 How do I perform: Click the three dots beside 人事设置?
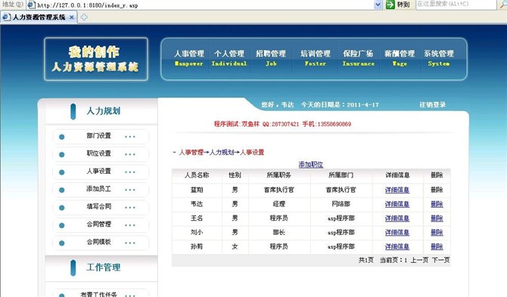click(130, 172)
